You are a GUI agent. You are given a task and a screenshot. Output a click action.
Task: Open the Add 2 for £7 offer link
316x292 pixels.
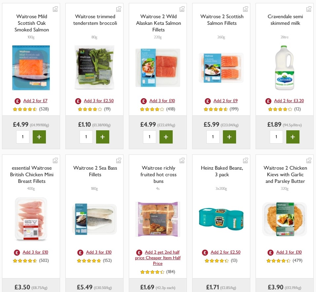click(x=34, y=101)
